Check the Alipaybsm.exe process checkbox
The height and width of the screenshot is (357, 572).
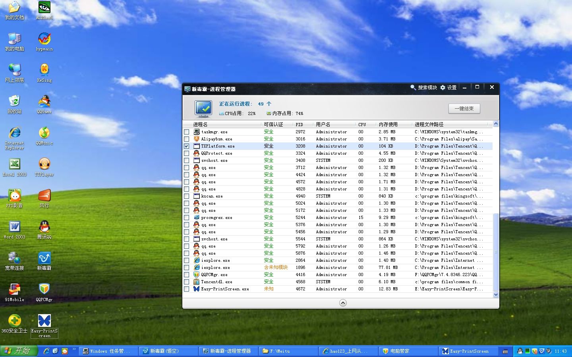point(186,139)
